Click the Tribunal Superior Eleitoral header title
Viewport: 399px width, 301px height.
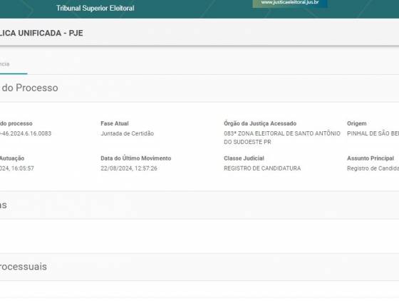click(x=95, y=9)
